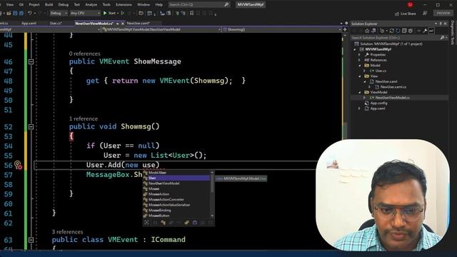Open the NewUserViewModel type navigation dropdown

coord(161,29)
